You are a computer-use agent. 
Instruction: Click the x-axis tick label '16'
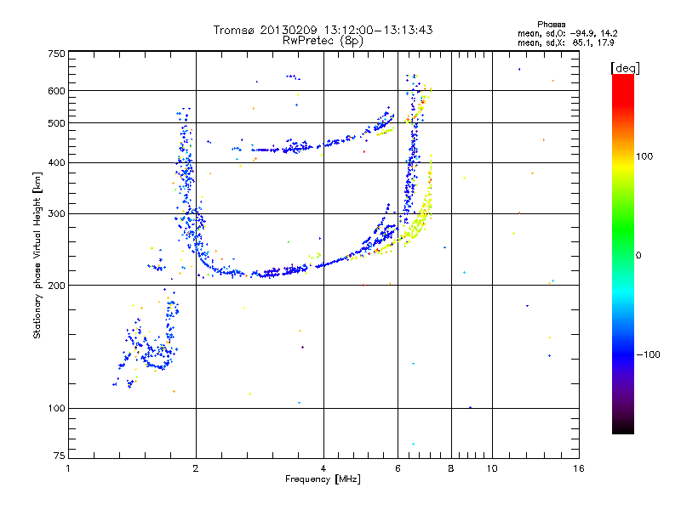[x=579, y=468]
